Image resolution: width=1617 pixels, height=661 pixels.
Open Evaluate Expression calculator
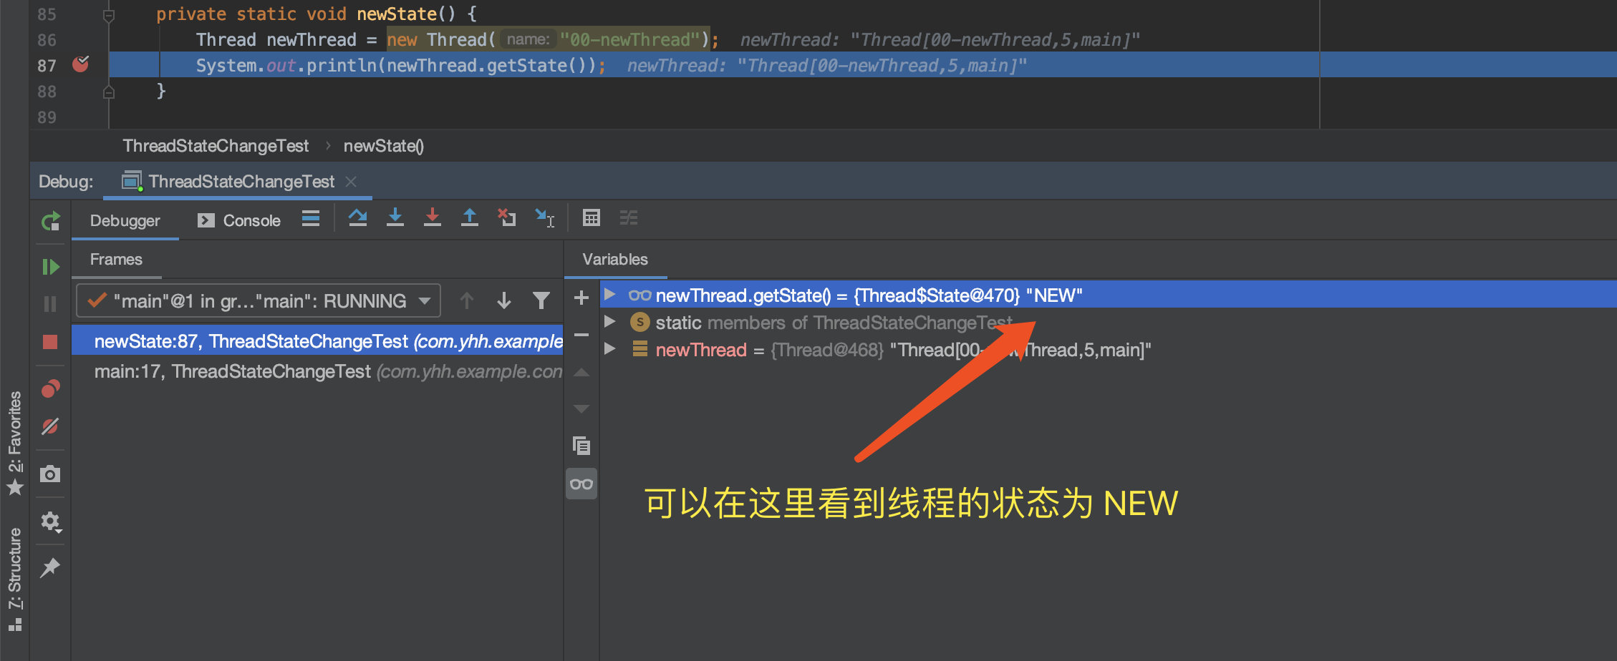pos(592,217)
